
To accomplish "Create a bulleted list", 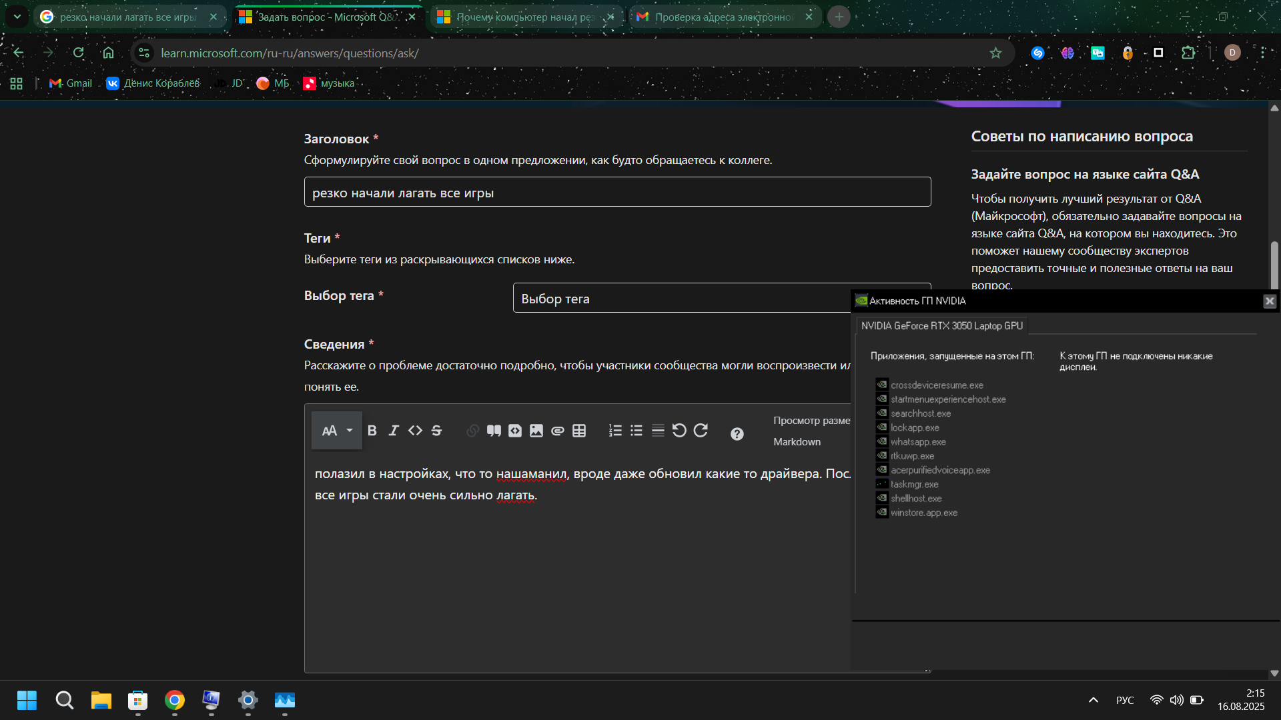I will tap(636, 431).
